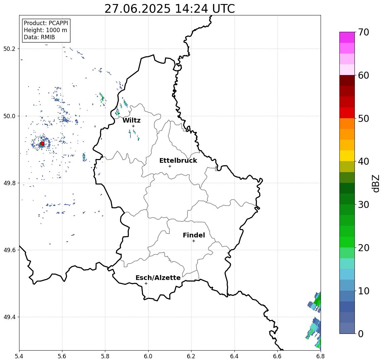Click the longitude tick label 6.4
This screenshot has width=384, height=363.
coord(234,356)
